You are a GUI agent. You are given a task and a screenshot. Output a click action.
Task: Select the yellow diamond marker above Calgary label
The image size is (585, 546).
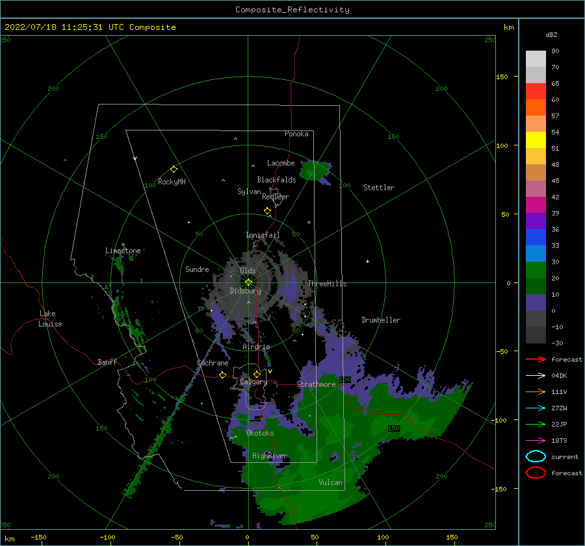pyautogui.click(x=257, y=374)
